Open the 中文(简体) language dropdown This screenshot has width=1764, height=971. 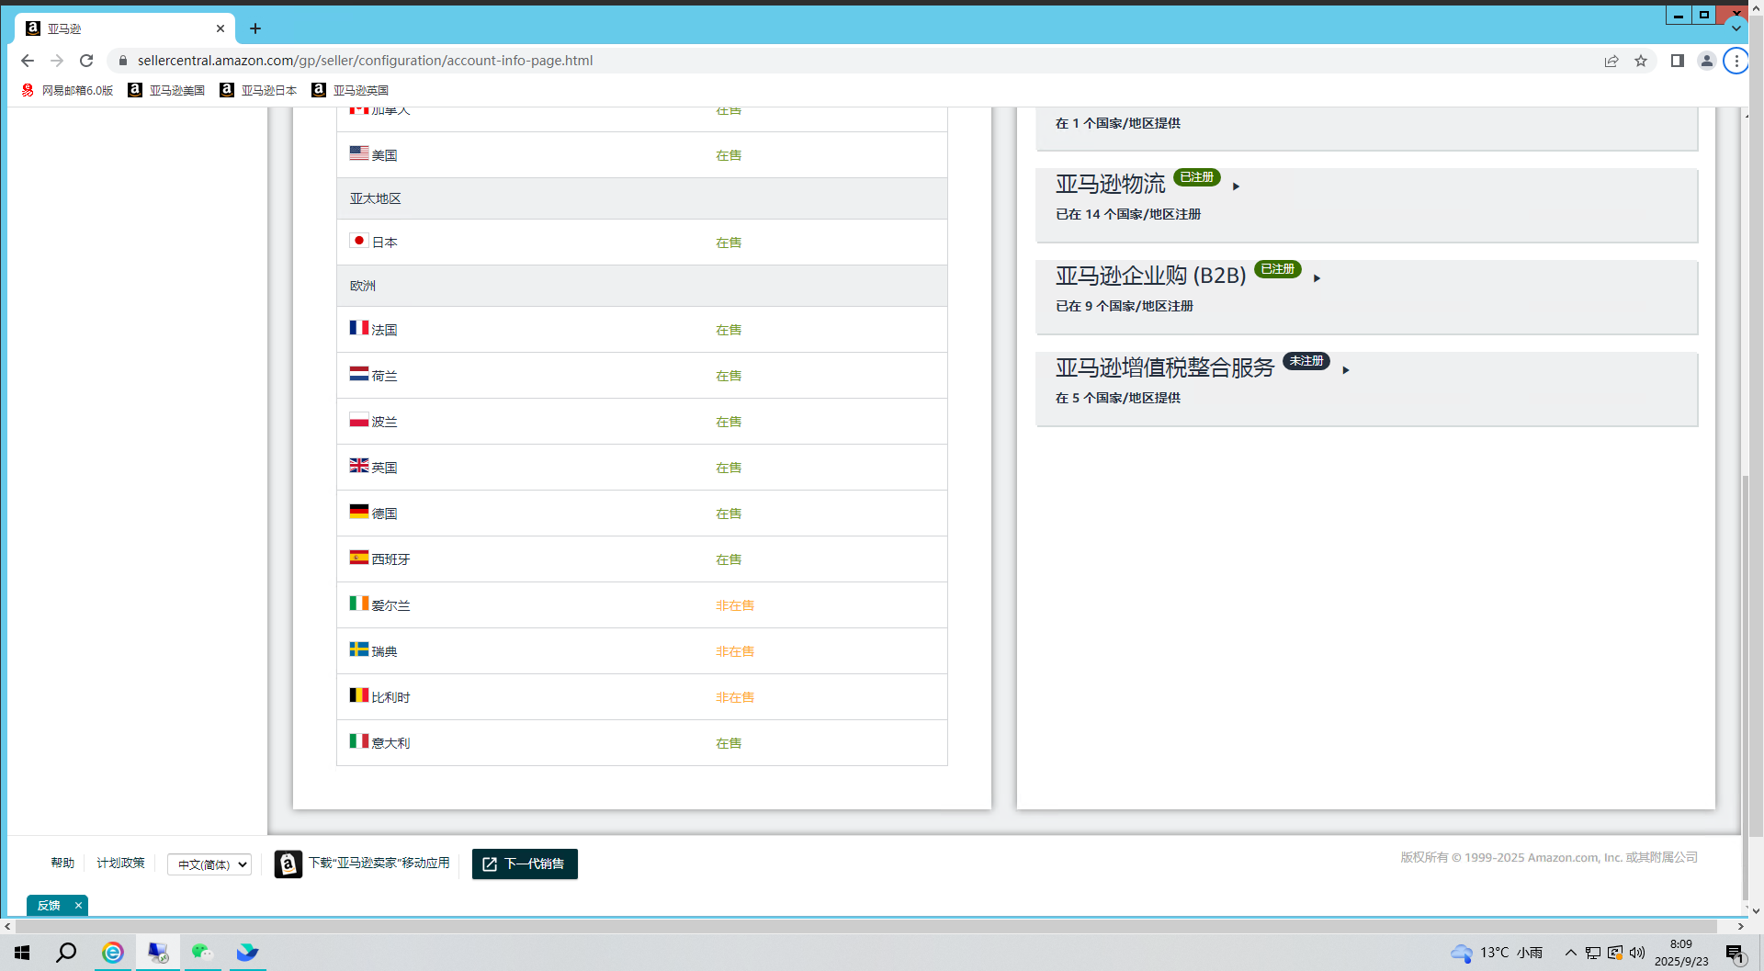point(209,864)
